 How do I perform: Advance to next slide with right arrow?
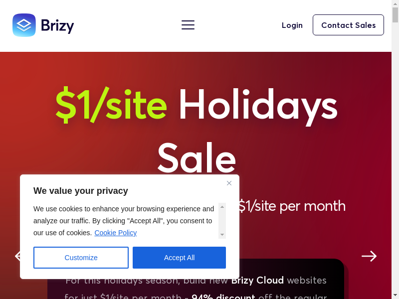point(369,256)
